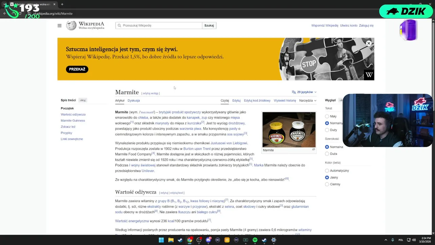Viewport: 435px width, 245px height.
Task: Switch to the Dyskusja tab
Action: point(134,101)
